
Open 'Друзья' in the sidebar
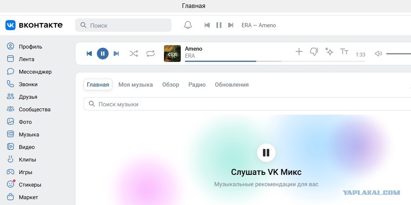22,97
